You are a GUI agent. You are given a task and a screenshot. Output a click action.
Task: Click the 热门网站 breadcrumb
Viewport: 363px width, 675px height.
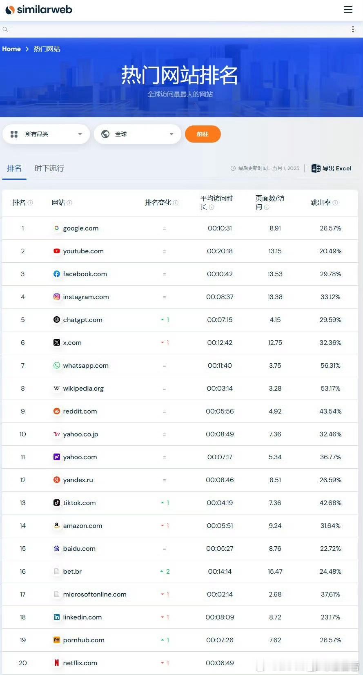click(x=47, y=49)
